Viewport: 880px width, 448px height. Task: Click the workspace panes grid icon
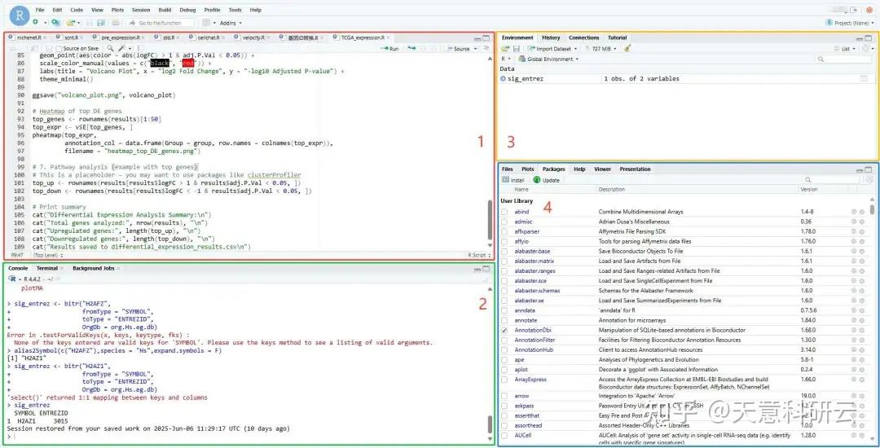click(x=206, y=23)
